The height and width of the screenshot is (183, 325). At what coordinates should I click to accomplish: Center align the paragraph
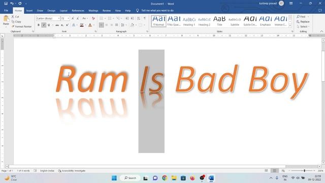[107, 25]
